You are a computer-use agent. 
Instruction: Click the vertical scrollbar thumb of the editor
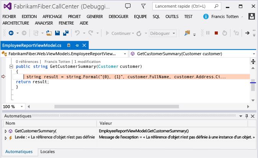(x=253, y=85)
